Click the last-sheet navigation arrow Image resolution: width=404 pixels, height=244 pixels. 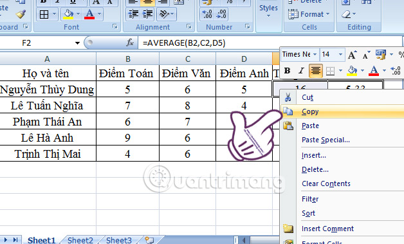point(15,240)
